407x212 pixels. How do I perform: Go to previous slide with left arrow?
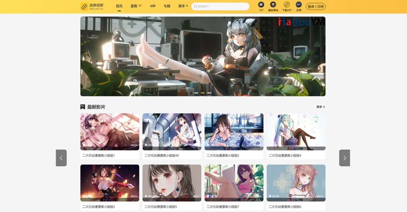(61, 158)
